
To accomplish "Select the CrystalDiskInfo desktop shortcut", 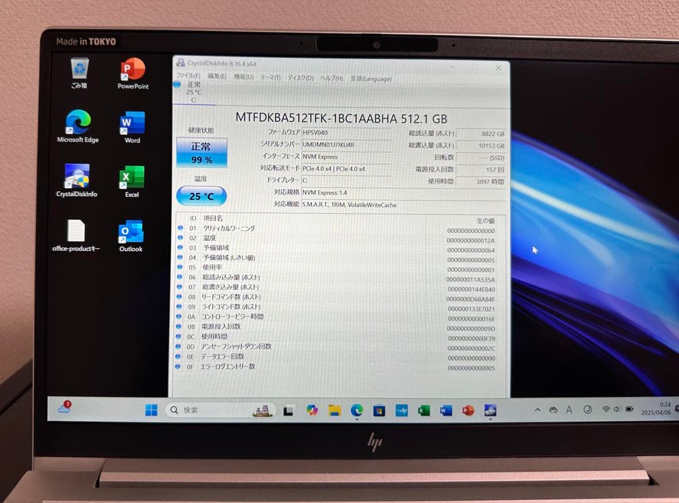I will coord(77,180).
